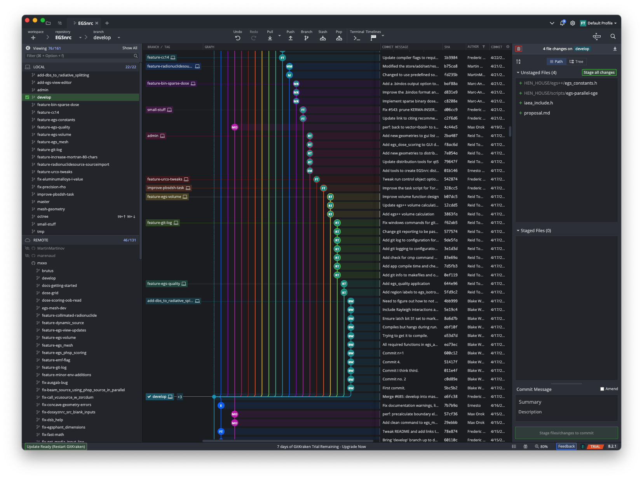The height and width of the screenshot is (479, 643).
Task: Collapse the LOCAL branches section
Action: (x=81, y=67)
